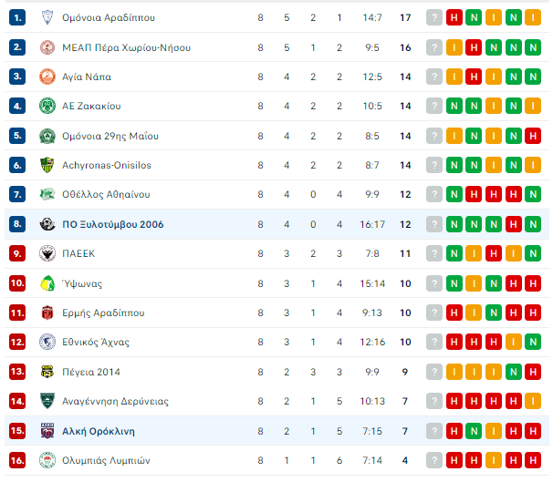Image resolution: width=553 pixels, height=482 pixels.
Task: Click the ΠΟ Ξυλοτύμβου 2006 club logo
Action: click(x=47, y=224)
